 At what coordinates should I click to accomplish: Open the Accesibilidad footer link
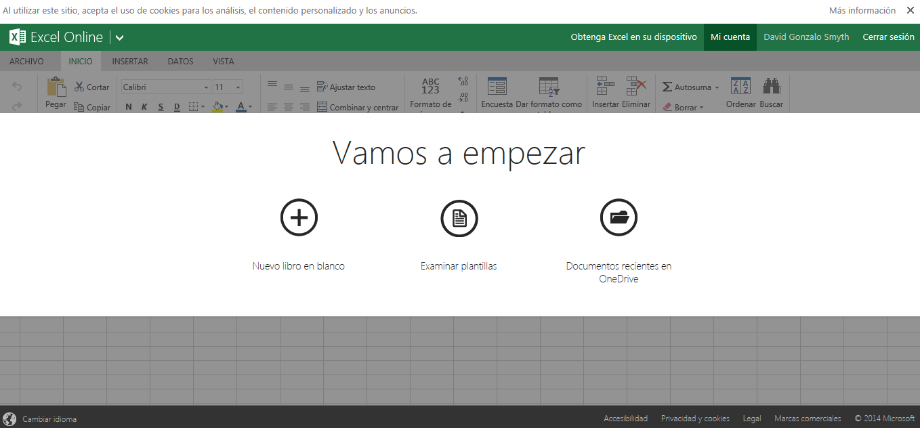[x=625, y=419]
